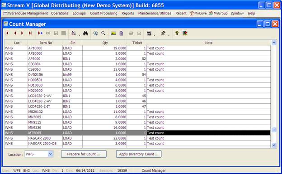The height and width of the screenshot is (174, 282).
Task: Open the Location WHS dropdown
Action: click(x=51, y=154)
